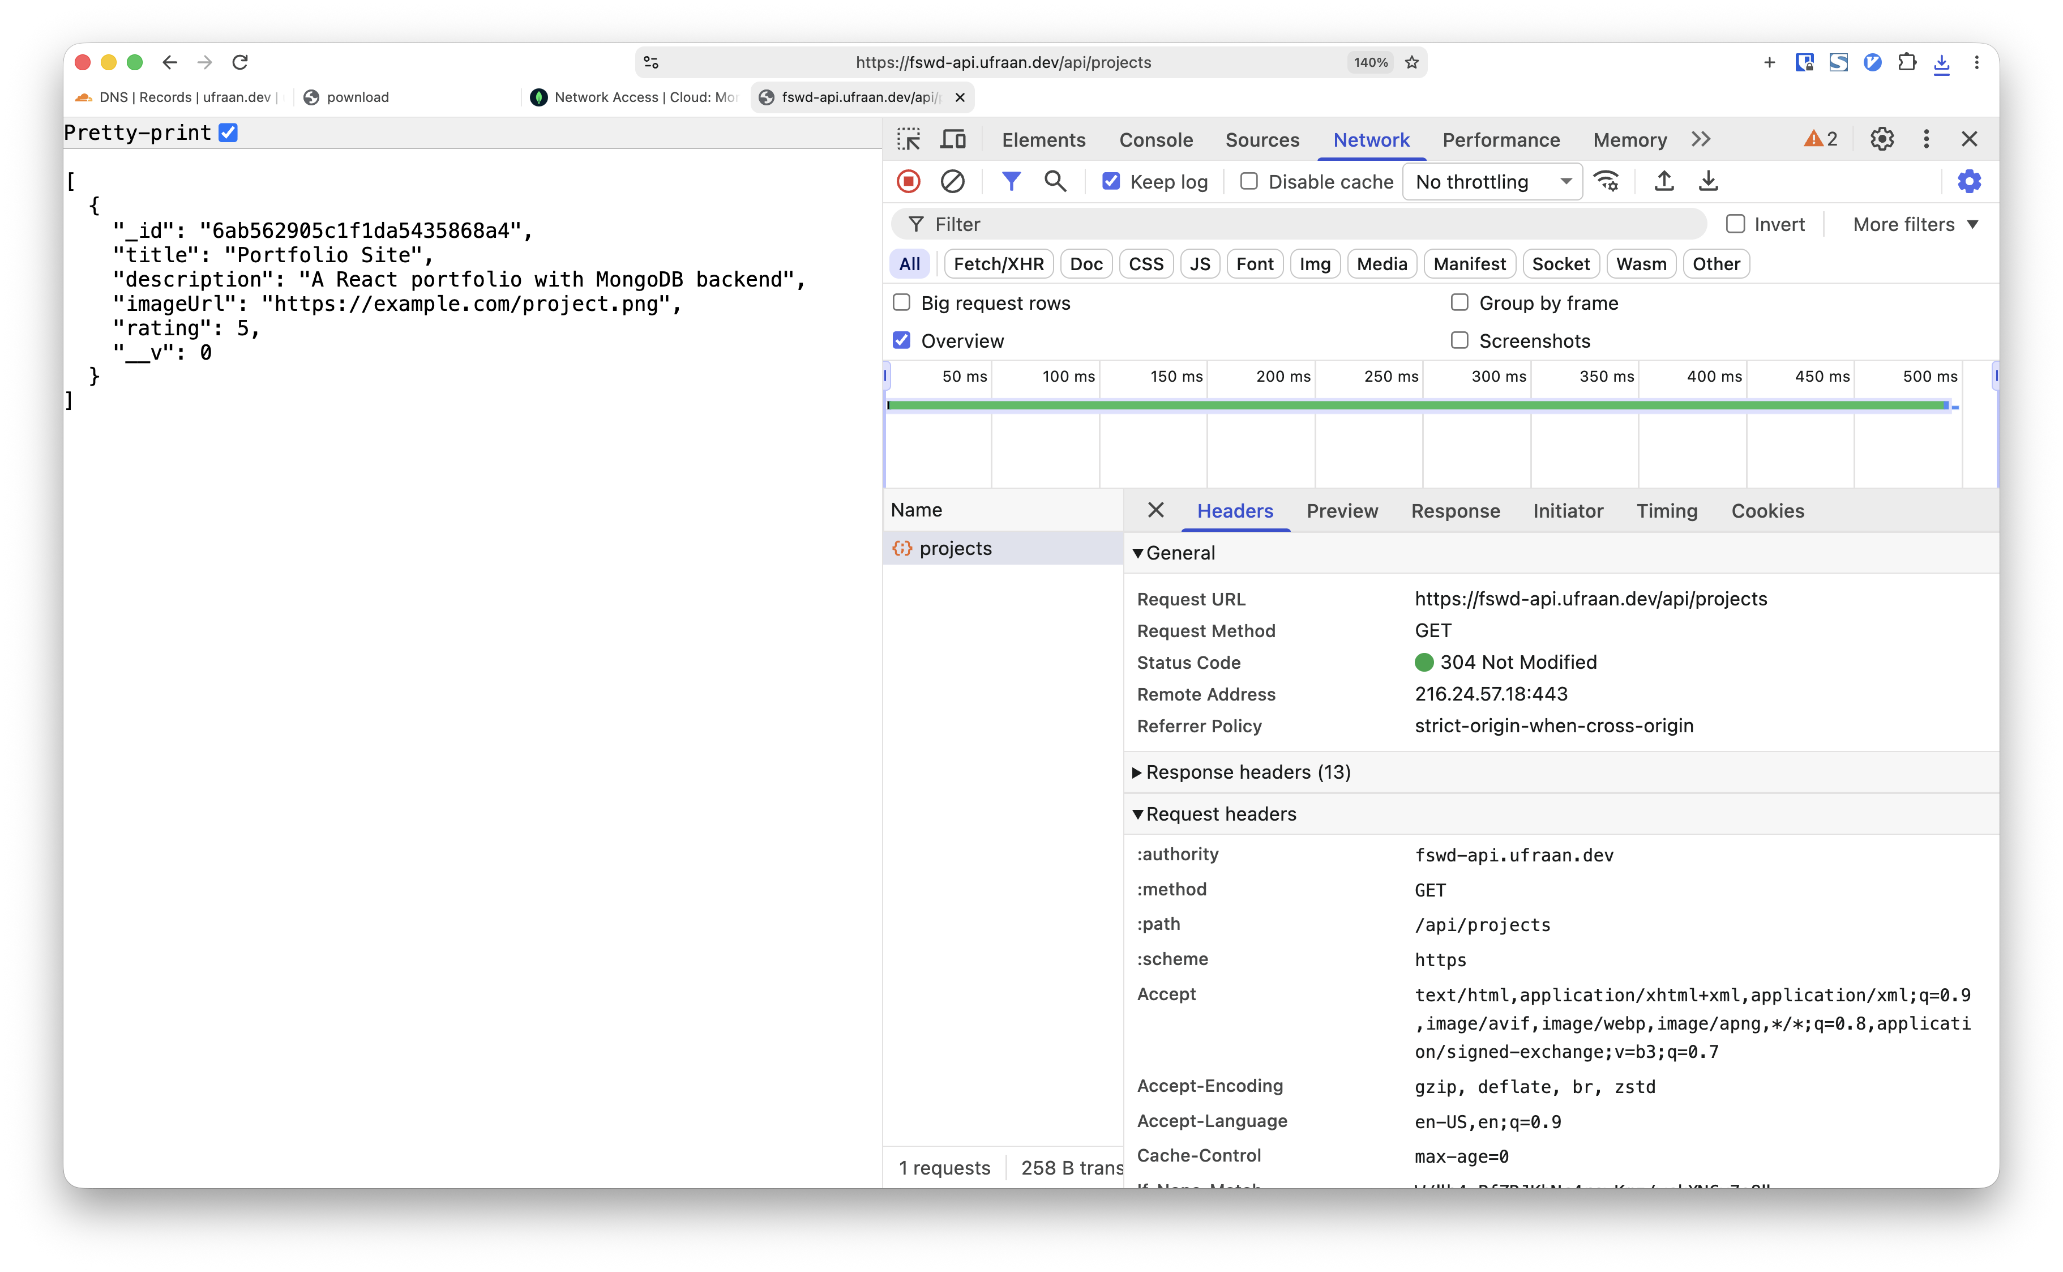The height and width of the screenshot is (1272, 2063).
Task: Clear the network log
Action: [x=952, y=181]
